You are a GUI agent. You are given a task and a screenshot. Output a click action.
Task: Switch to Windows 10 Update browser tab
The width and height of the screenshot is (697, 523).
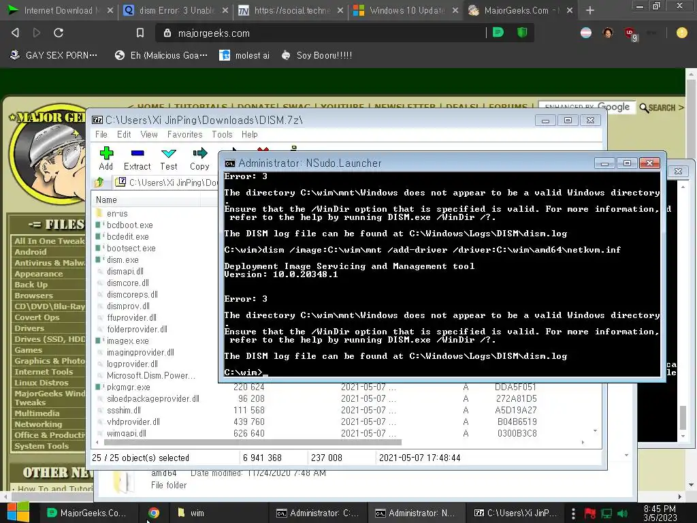pos(404,10)
